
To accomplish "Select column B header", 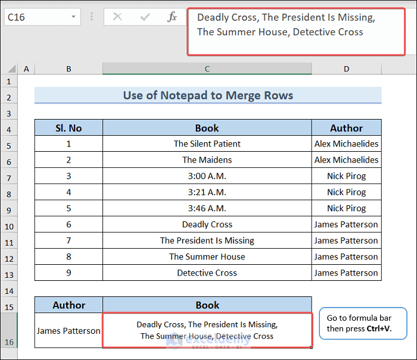I will [69, 69].
